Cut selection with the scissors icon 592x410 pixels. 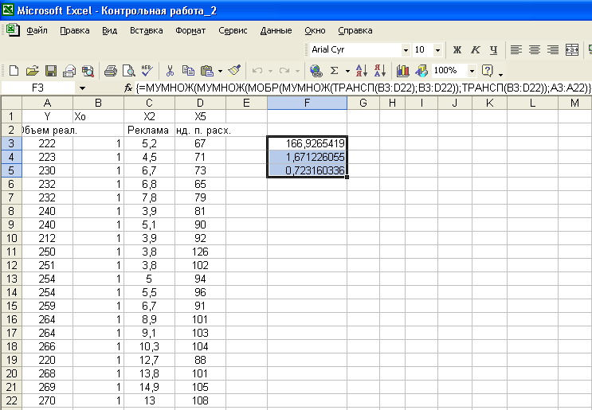point(170,71)
